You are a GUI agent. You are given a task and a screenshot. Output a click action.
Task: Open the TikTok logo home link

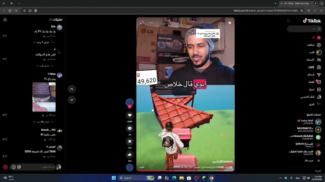point(312,21)
